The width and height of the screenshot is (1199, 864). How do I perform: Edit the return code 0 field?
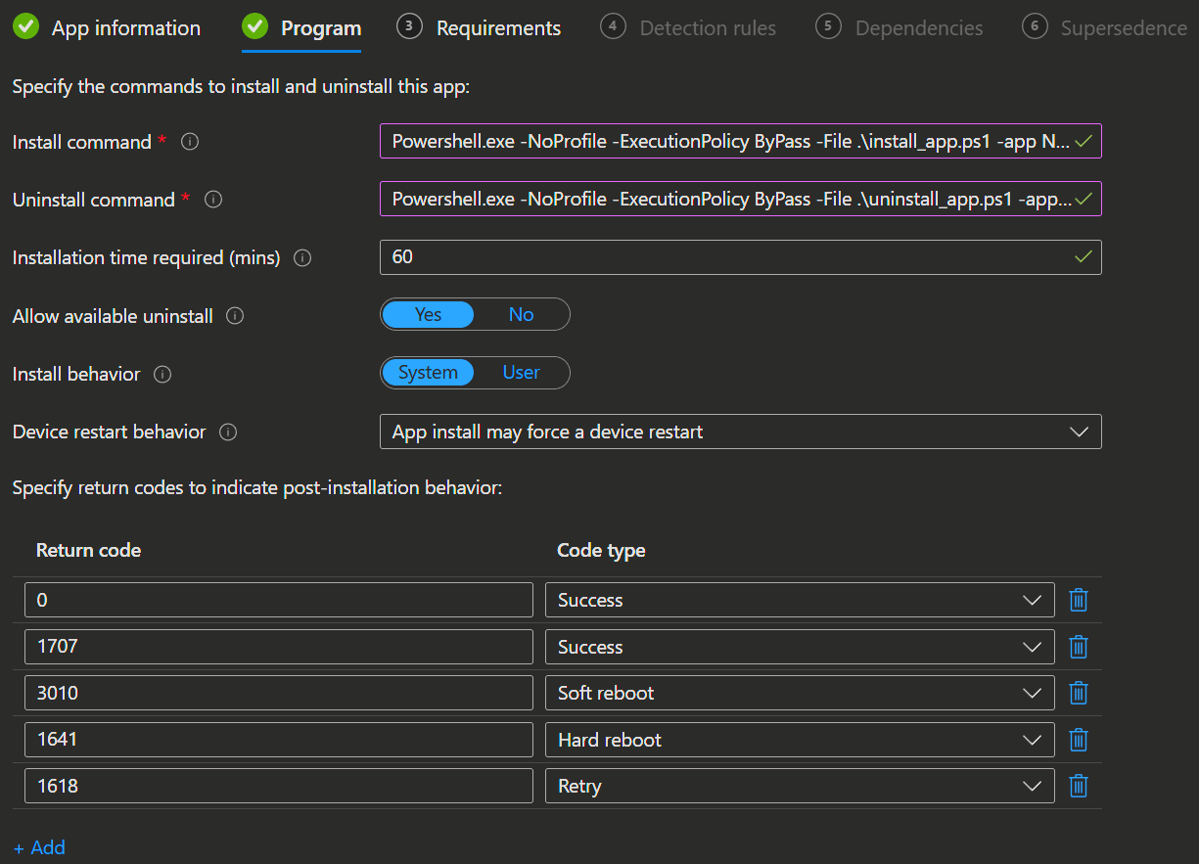[x=279, y=600]
